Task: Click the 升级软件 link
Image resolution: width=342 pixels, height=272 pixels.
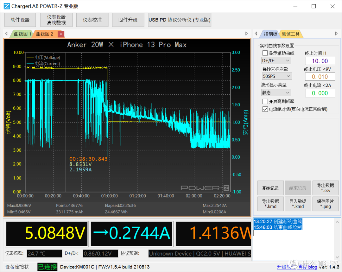Action: pos(286,267)
